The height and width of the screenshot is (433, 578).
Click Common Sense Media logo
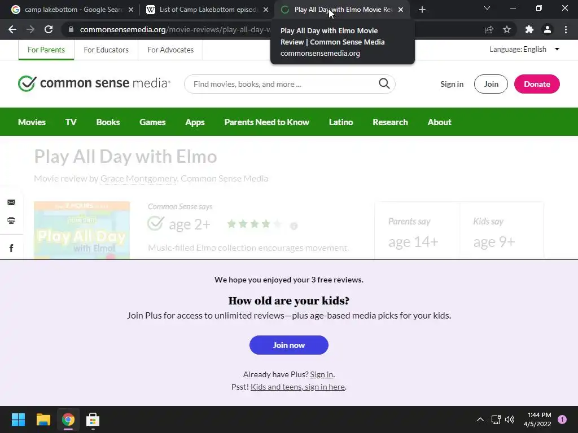(x=94, y=83)
